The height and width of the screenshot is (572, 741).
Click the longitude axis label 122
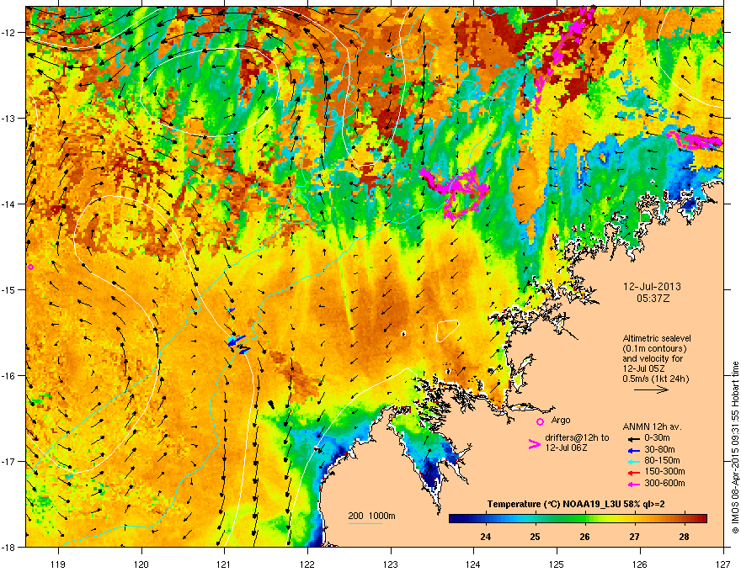tap(307, 564)
